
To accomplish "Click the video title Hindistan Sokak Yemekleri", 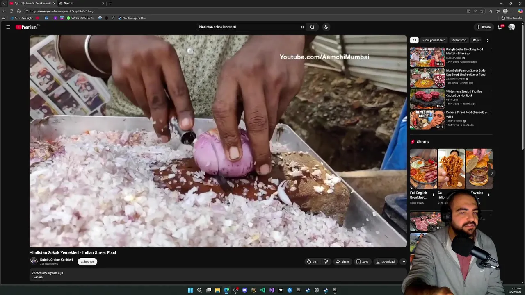I will pos(73,253).
